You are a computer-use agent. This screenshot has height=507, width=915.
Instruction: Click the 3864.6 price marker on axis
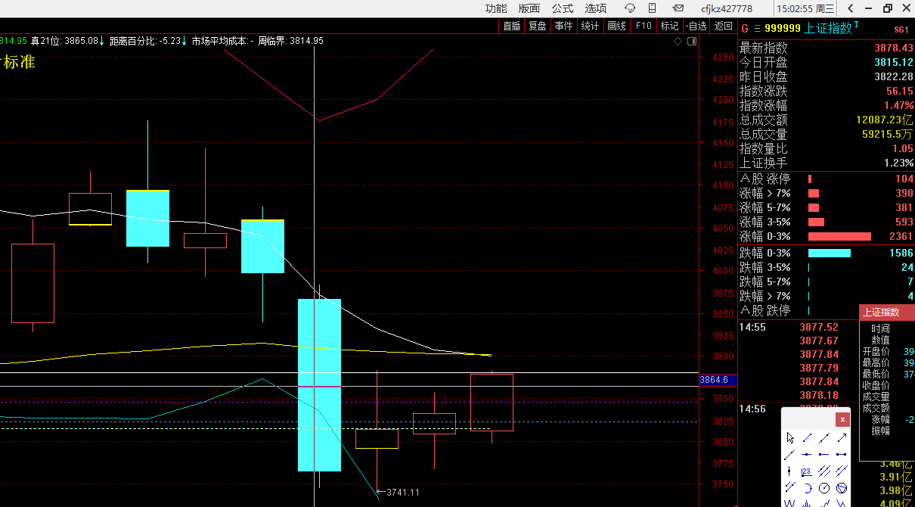point(718,380)
